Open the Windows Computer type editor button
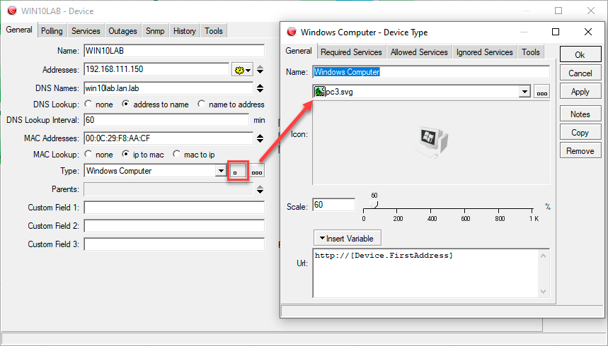The image size is (608, 346). (x=238, y=171)
